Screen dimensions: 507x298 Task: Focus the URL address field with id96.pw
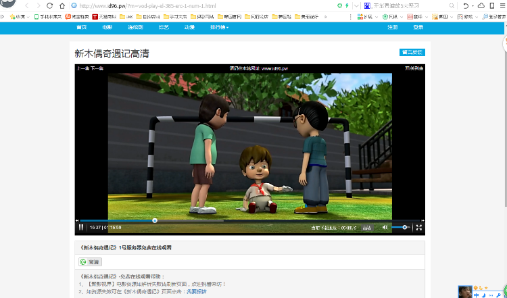pyautogui.click(x=147, y=6)
